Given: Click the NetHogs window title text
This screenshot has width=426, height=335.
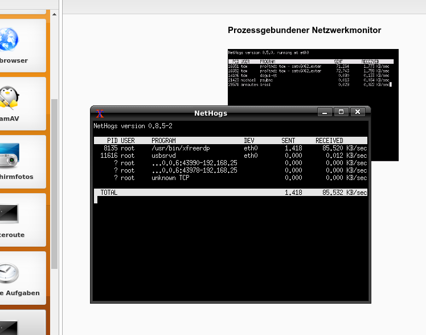Looking at the screenshot, I should click(211, 113).
